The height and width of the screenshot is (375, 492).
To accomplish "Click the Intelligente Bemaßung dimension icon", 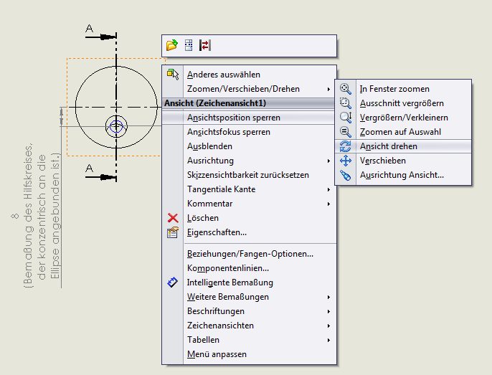I will click(173, 282).
